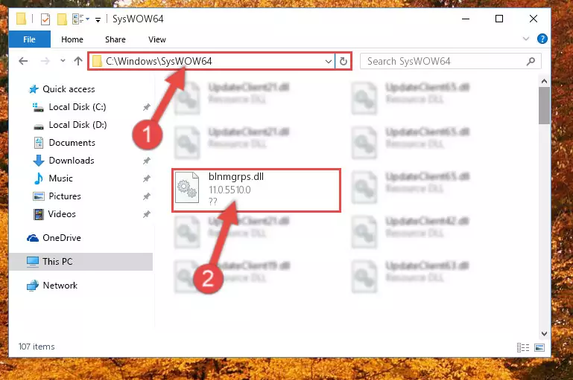Click the blnmgrps.dll gear file icon
This screenshot has width=573, height=380.
click(187, 188)
